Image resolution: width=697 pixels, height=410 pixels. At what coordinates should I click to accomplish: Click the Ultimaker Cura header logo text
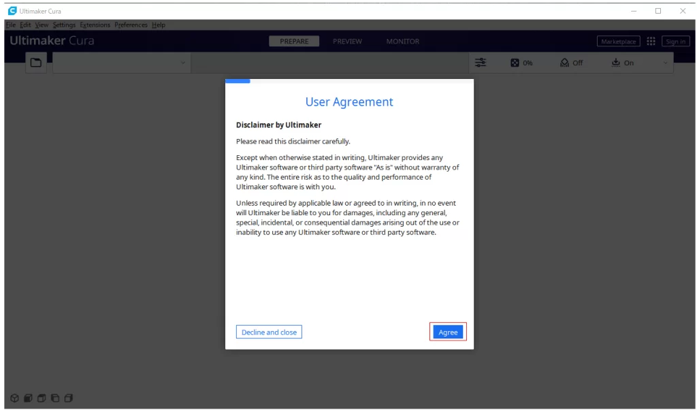click(x=52, y=40)
